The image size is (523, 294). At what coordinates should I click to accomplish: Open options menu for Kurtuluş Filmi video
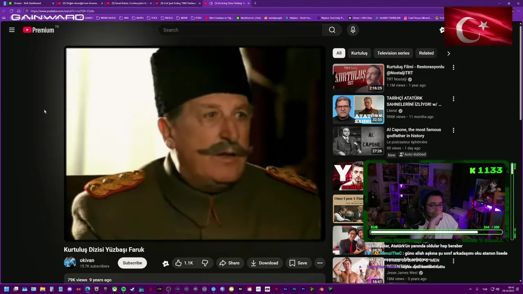453,67
